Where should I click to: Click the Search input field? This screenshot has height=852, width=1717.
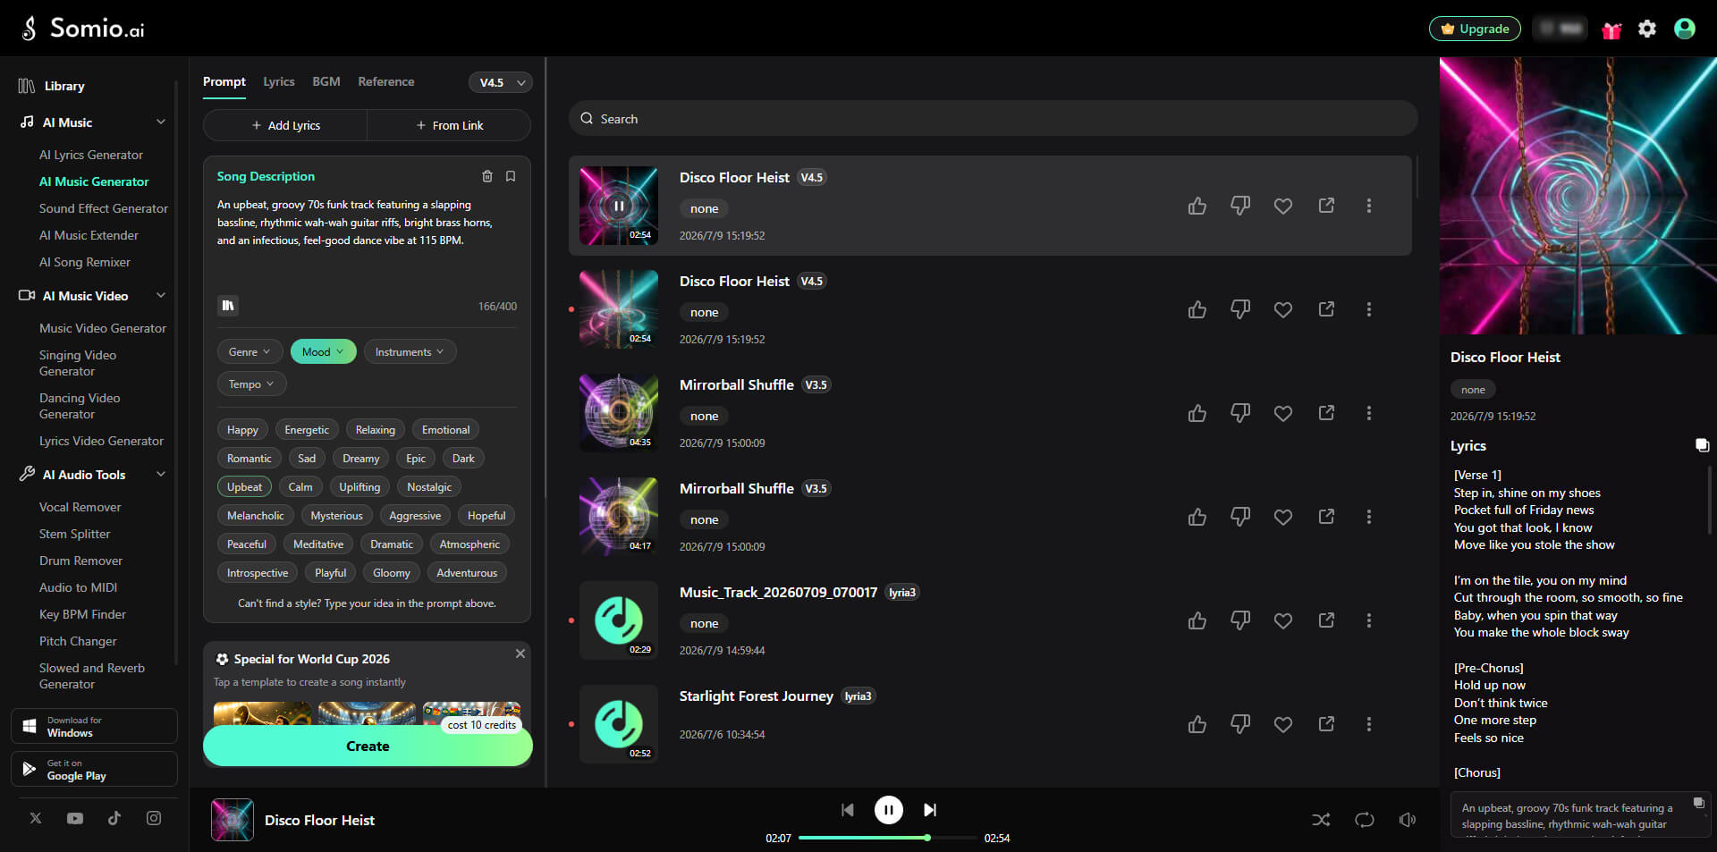(x=994, y=119)
